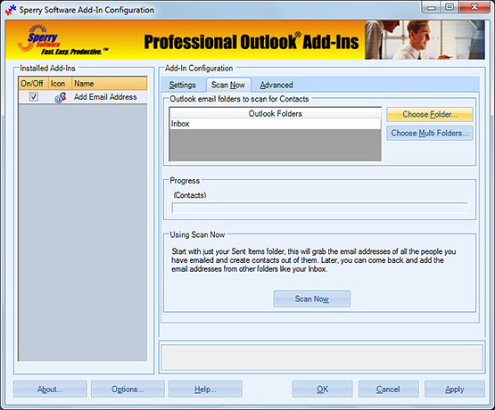Click the Apply button
The image size is (495, 410).
(x=455, y=389)
